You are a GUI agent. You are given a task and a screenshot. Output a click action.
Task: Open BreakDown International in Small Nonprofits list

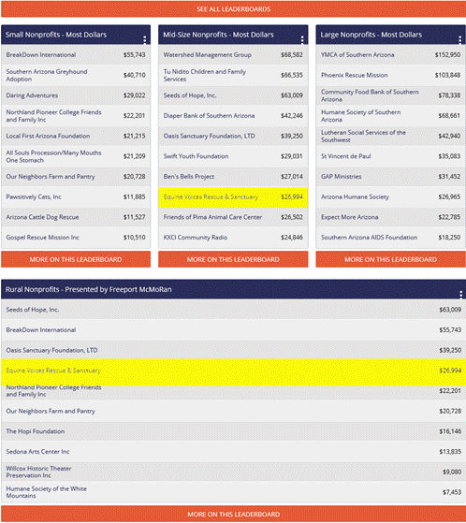(x=76, y=54)
